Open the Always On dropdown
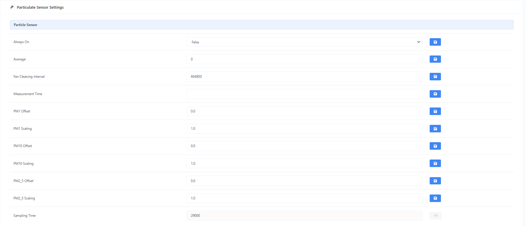Screen dimensions: 526x226 (304, 42)
